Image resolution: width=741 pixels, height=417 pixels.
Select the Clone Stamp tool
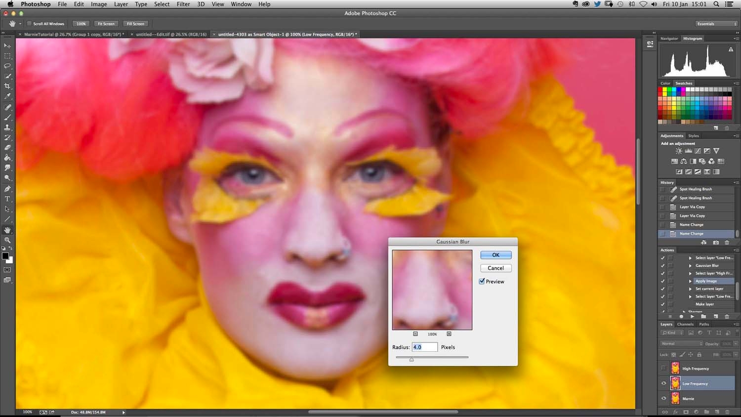coord(7,127)
